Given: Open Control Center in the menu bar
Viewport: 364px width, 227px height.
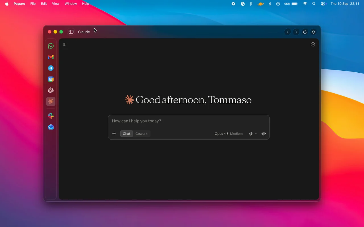Looking at the screenshot, I should pyautogui.click(x=323, y=4).
